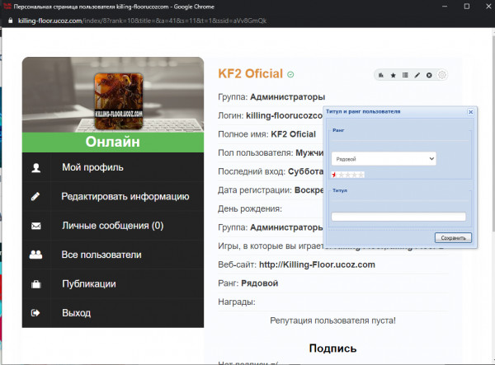Click the briefcase icon for Публикации
495x365 pixels.
tap(36, 284)
